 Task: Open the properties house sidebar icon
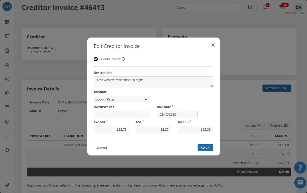[x=7, y=65]
